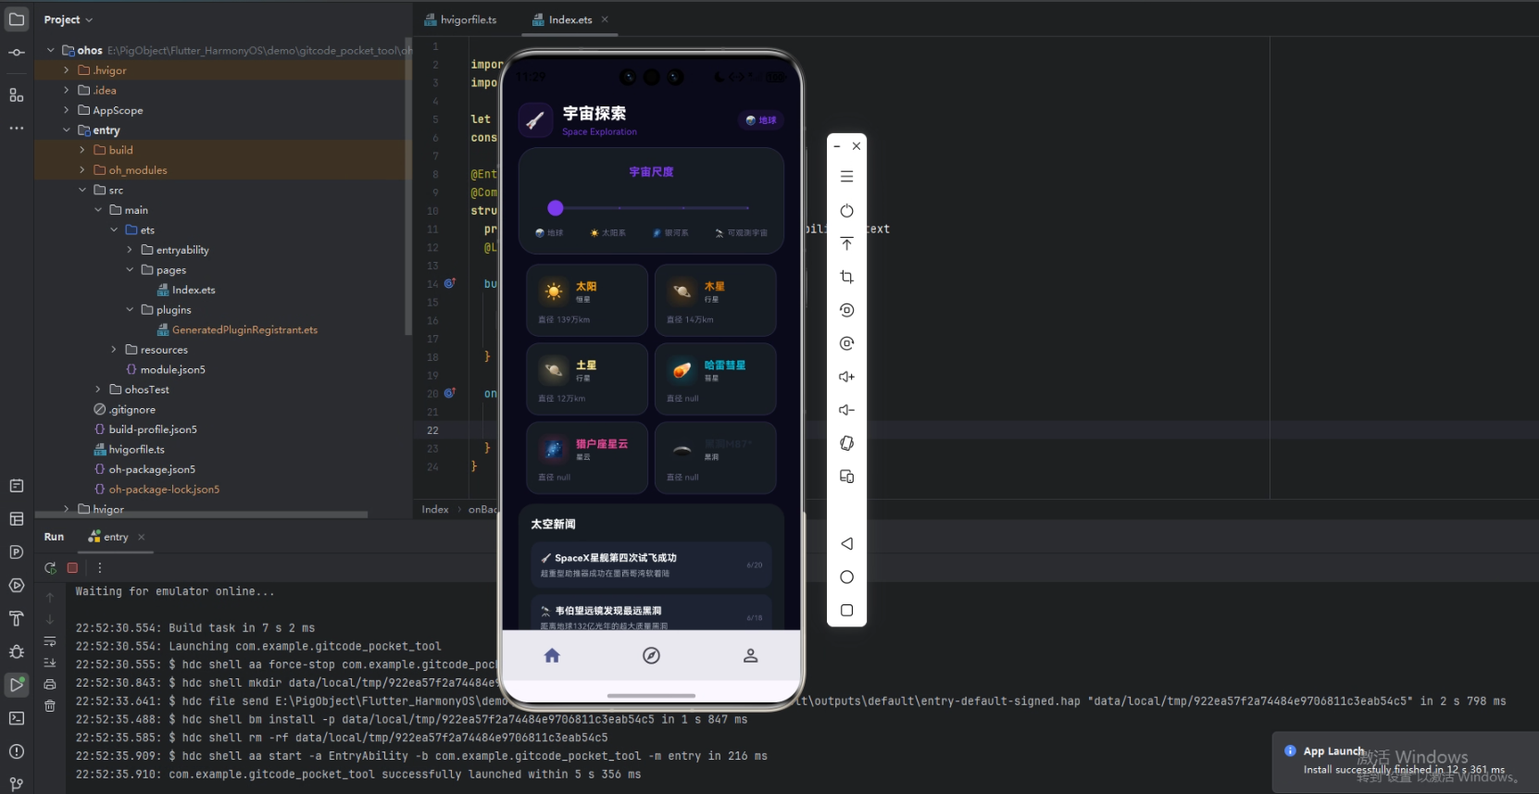Image resolution: width=1539 pixels, height=794 pixels.
Task: Open the Problems tool window icon
Action: (17, 751)
